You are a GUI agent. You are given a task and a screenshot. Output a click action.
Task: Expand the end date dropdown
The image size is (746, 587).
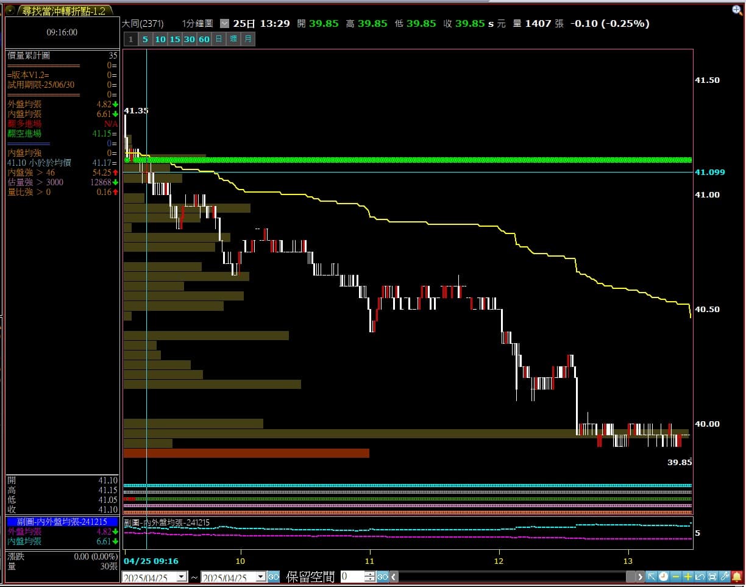tap(260, 577)
